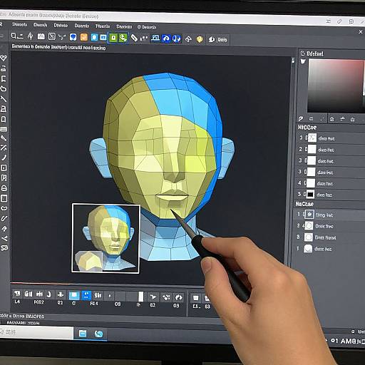This screenshot has width=365, height=365.
Task: Expand the shield dropdown beside the color square
Action: pyautogui.click(x=303, y=62)
